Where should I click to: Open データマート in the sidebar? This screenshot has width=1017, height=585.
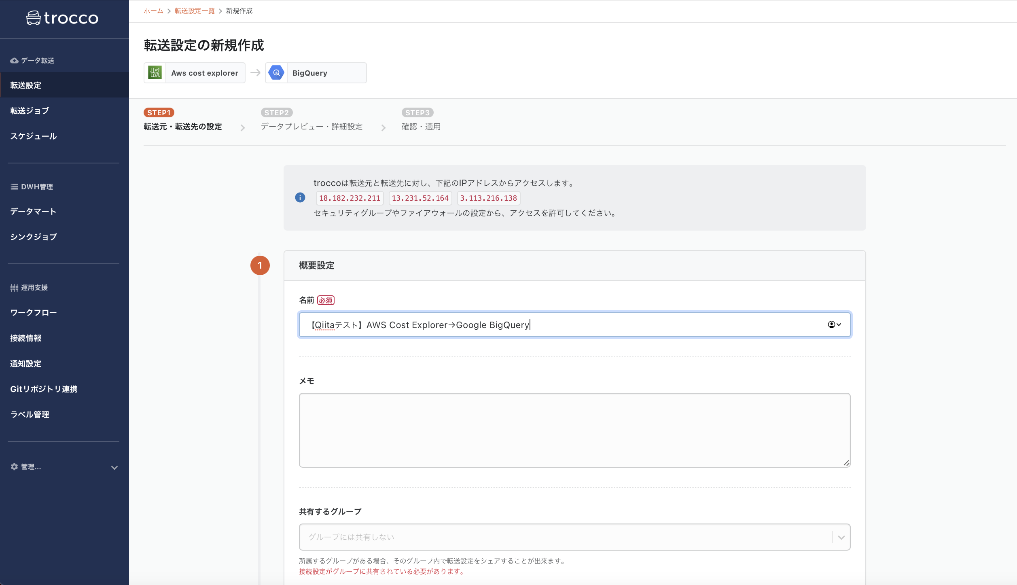[x=33, y=212]
